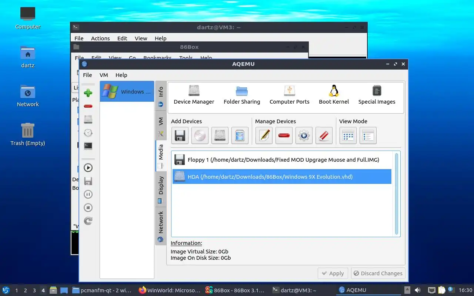Open Help menu in terminal window
The image size is (474, 296).
[x=160, y=38]
